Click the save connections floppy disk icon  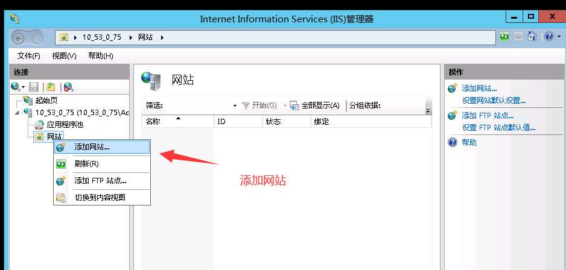(34, 87)
